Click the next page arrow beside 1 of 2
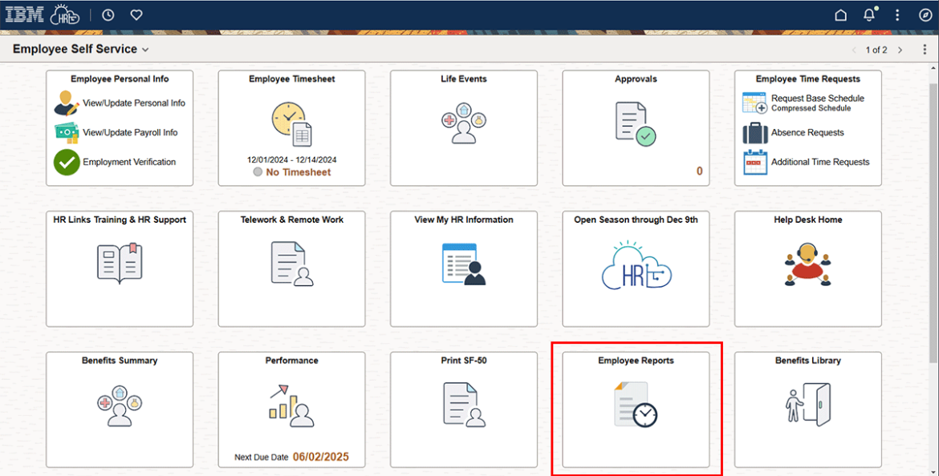The width and height of the screenshot is (939, 476). click(x=900, y=49)
